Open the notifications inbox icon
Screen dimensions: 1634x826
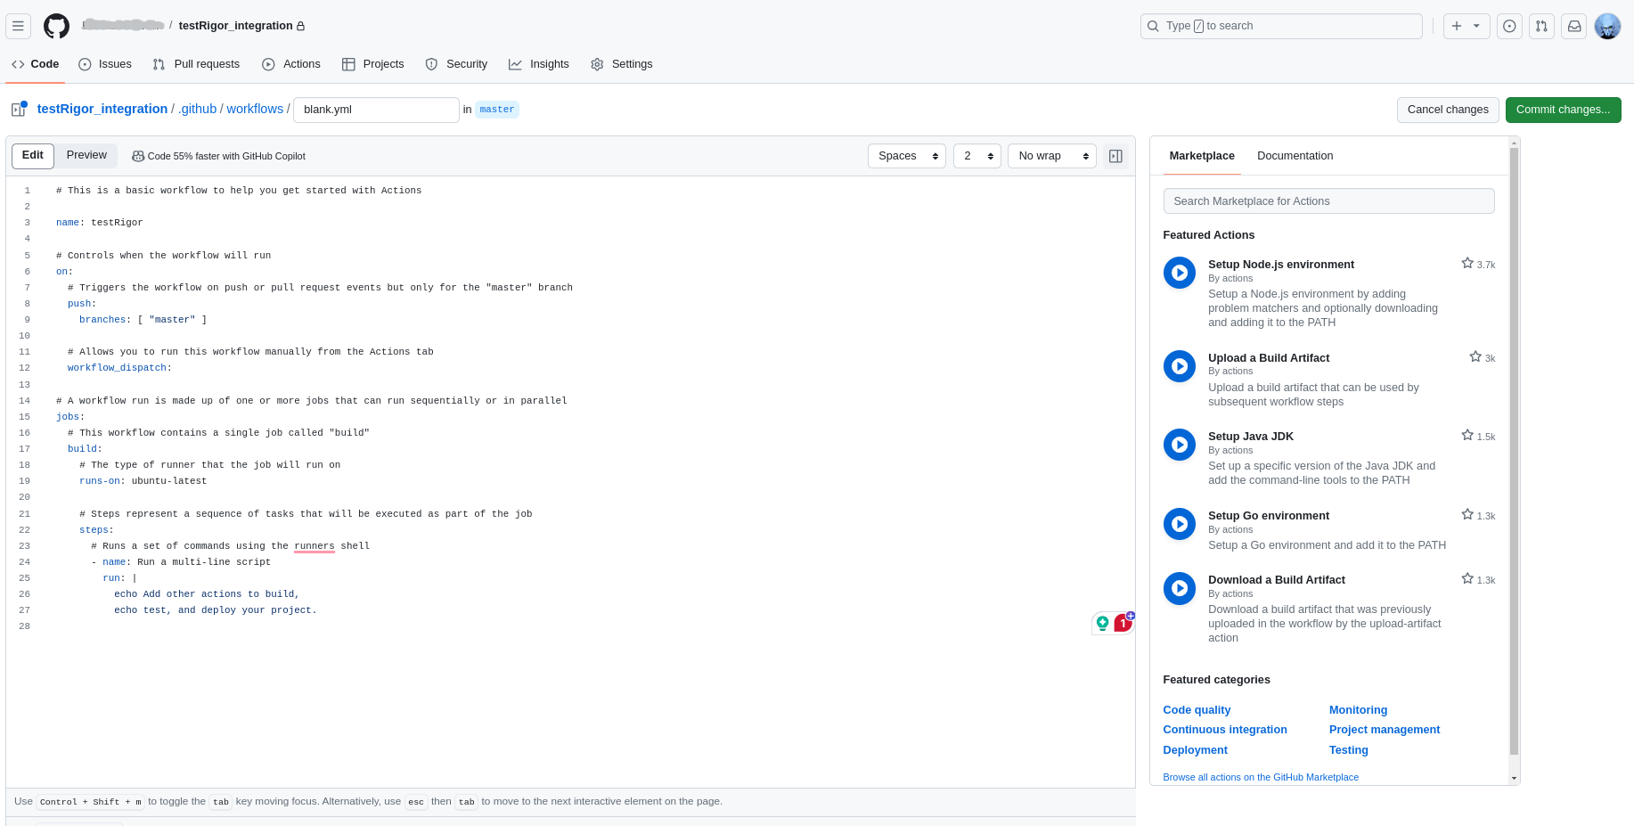1574,26
